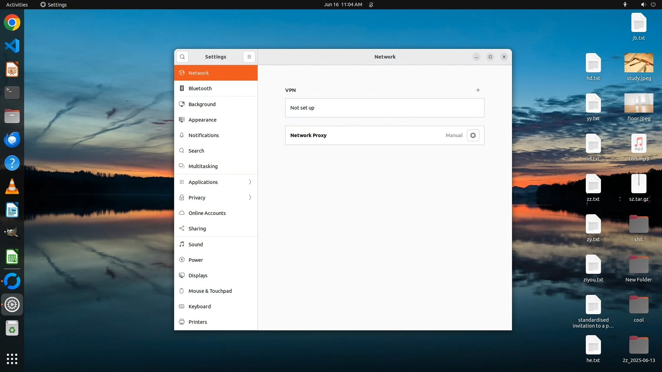662x372 pixels.
Task: Show applications grid in dock
Action: coord(12,359)
